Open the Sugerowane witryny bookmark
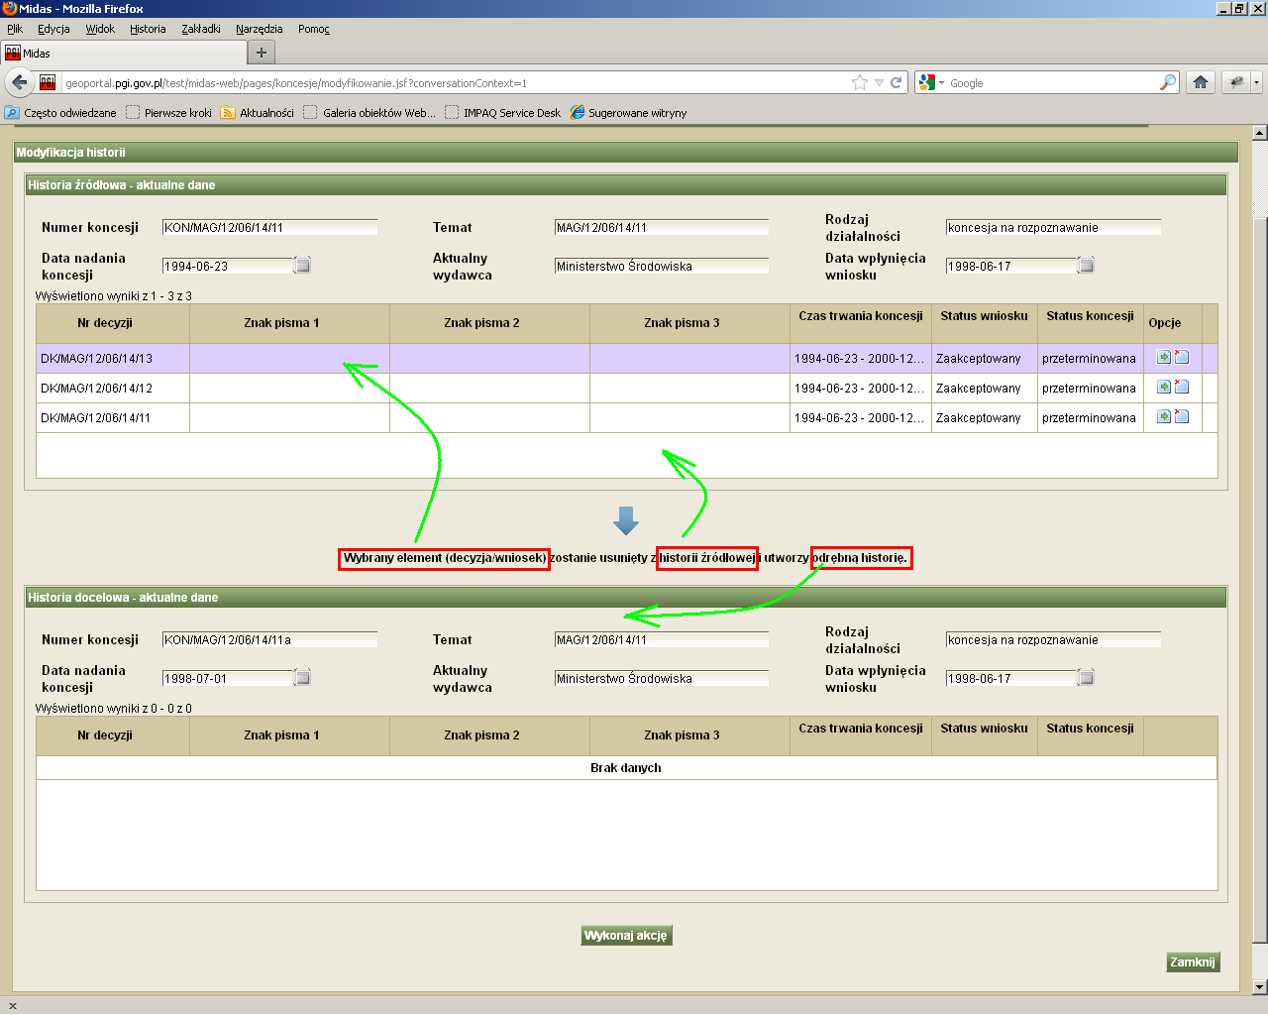The image size is (1268, 1015). 629,113
